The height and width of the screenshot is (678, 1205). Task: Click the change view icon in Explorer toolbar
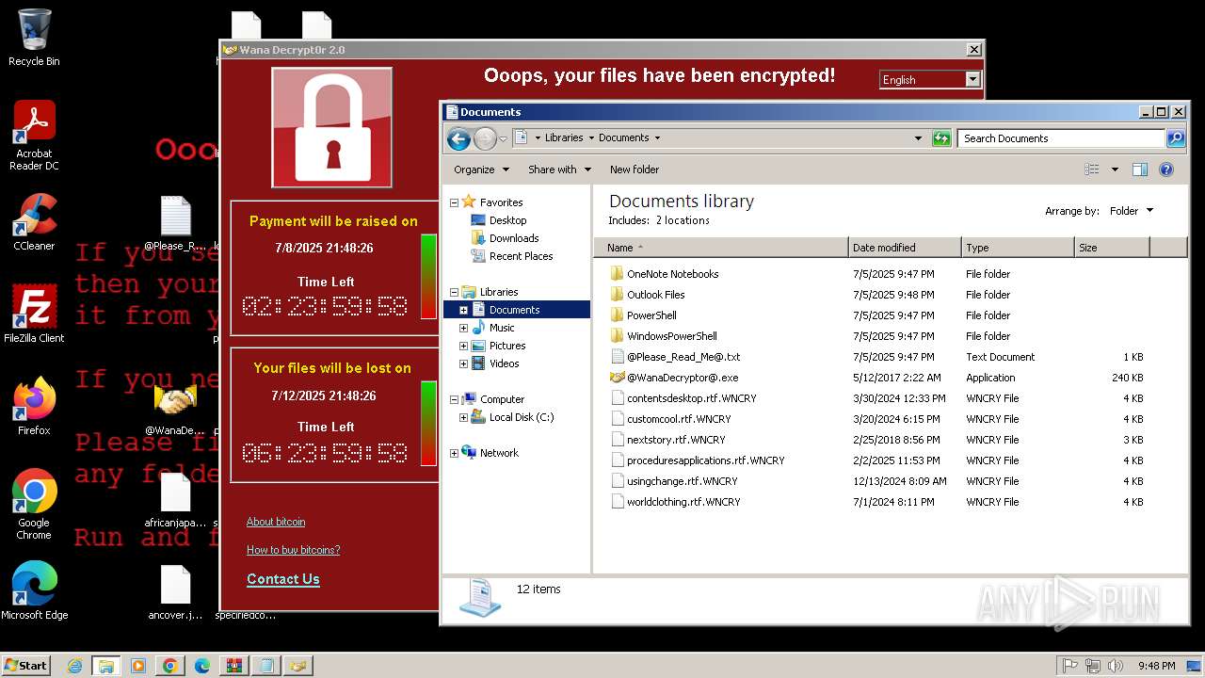pyautogui.click(x=1092, y=169)
